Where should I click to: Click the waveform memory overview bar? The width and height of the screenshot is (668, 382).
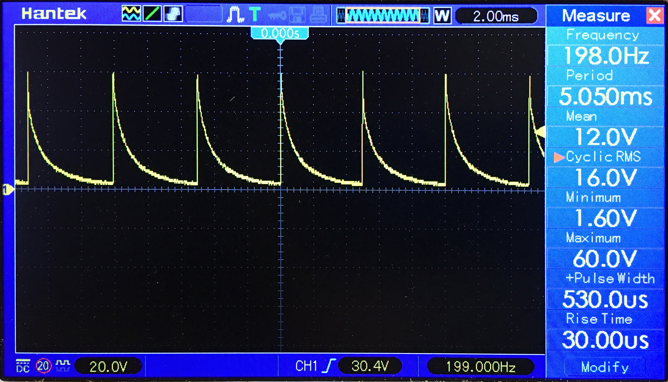click(x=383, y=16)
